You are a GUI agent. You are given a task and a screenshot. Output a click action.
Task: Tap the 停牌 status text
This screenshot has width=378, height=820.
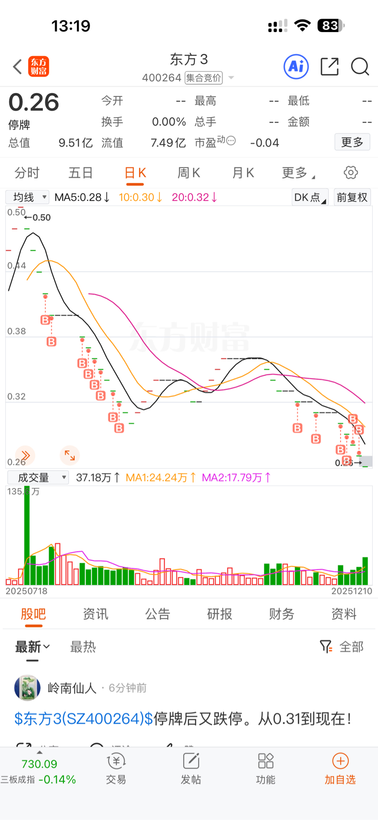19,125
